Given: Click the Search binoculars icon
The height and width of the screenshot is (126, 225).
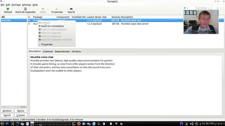Looking at the screenshot, I should tap(71, 9).
